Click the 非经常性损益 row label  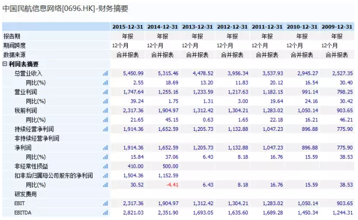coord(31,166)
